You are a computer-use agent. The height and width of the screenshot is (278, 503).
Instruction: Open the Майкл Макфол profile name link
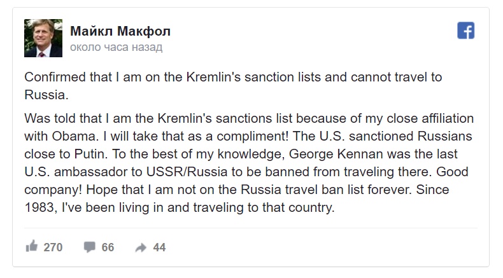120,31
